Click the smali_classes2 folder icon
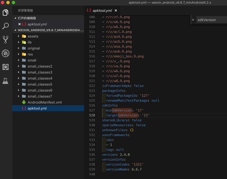Screen dimensions: 227x179 24,66
